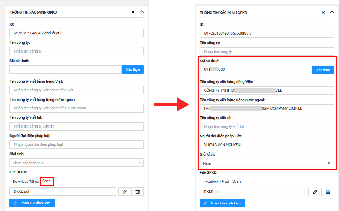The width and height of the screenshot is (339, 211).
Task: Open the empty 'Giới tính' dropdown
Action: [x=76, y=163]
